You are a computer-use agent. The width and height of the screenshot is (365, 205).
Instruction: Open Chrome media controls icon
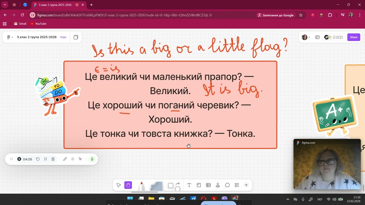343,15
